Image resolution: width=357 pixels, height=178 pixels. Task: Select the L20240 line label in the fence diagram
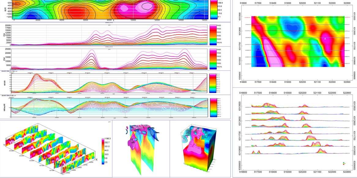[67, 168]
